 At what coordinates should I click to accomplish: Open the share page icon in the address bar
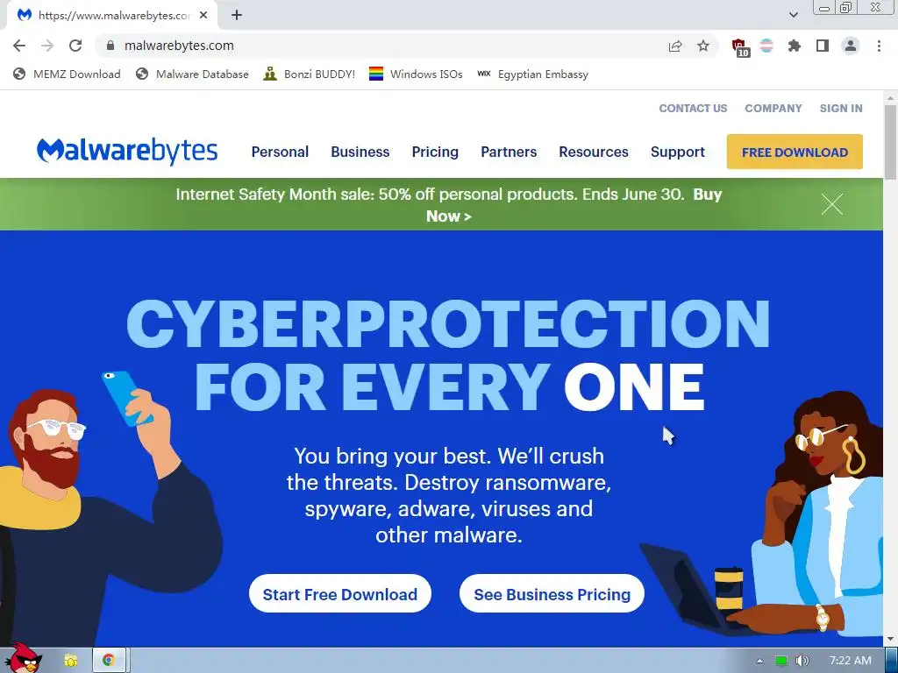click(x=675, y=46)
